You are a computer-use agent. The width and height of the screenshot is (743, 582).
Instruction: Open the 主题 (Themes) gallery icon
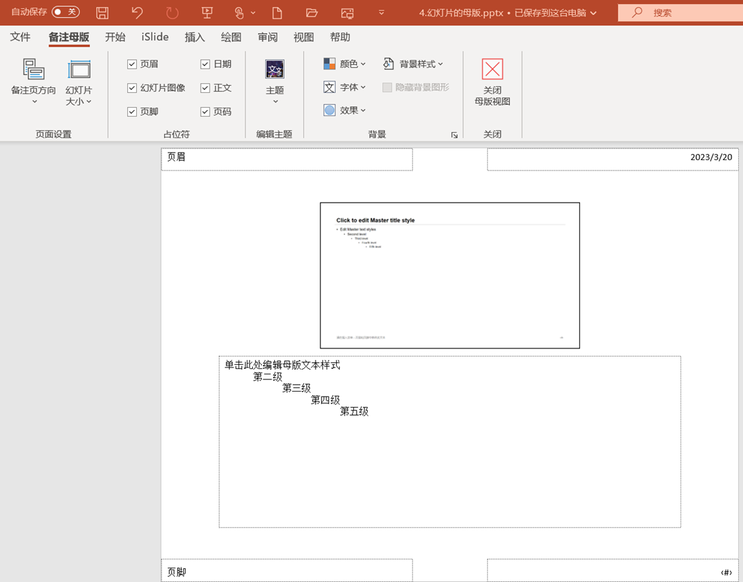point(275,70)
